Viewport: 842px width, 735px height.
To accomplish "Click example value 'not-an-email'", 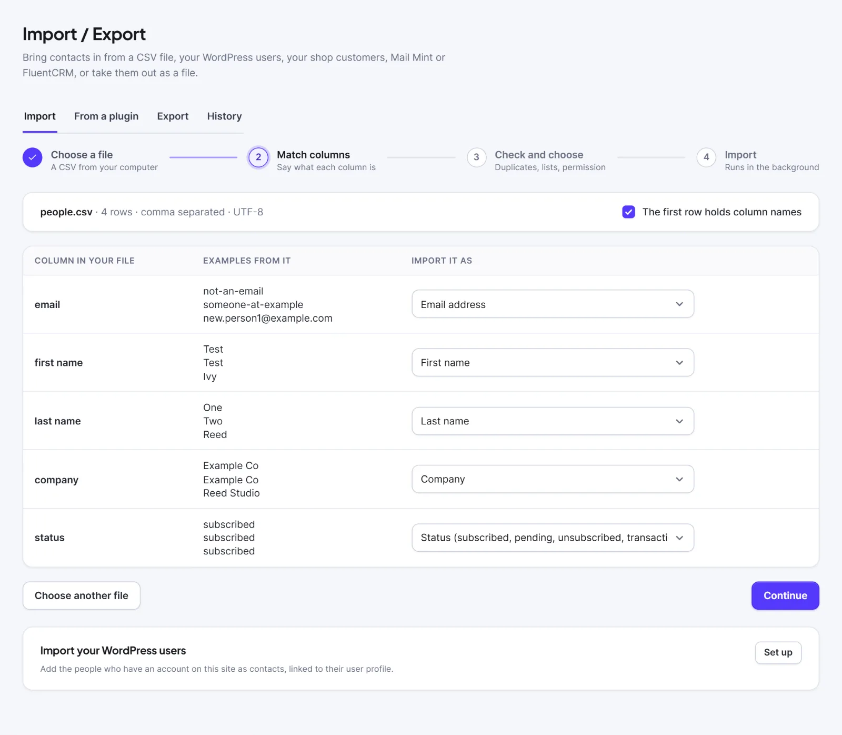I will point(233,291).
